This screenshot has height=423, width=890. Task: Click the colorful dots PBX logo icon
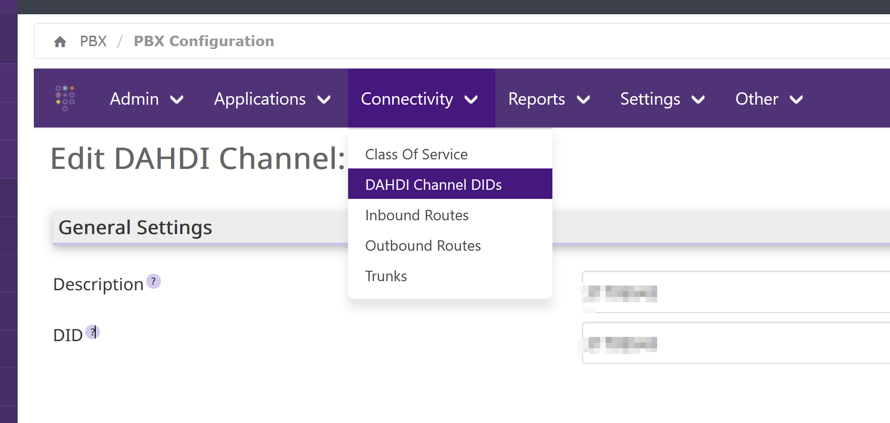pos(65,98)
